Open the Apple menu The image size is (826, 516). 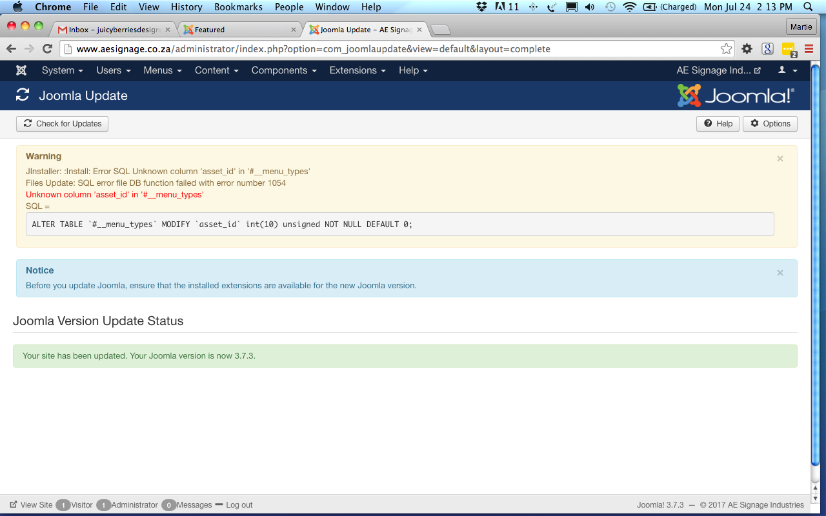[x=17, y=7]
